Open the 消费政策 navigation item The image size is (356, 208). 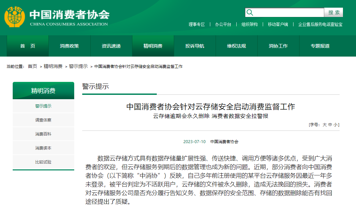point(70,46)
